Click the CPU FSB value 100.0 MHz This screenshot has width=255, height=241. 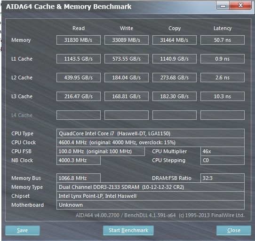click(101, 151)
